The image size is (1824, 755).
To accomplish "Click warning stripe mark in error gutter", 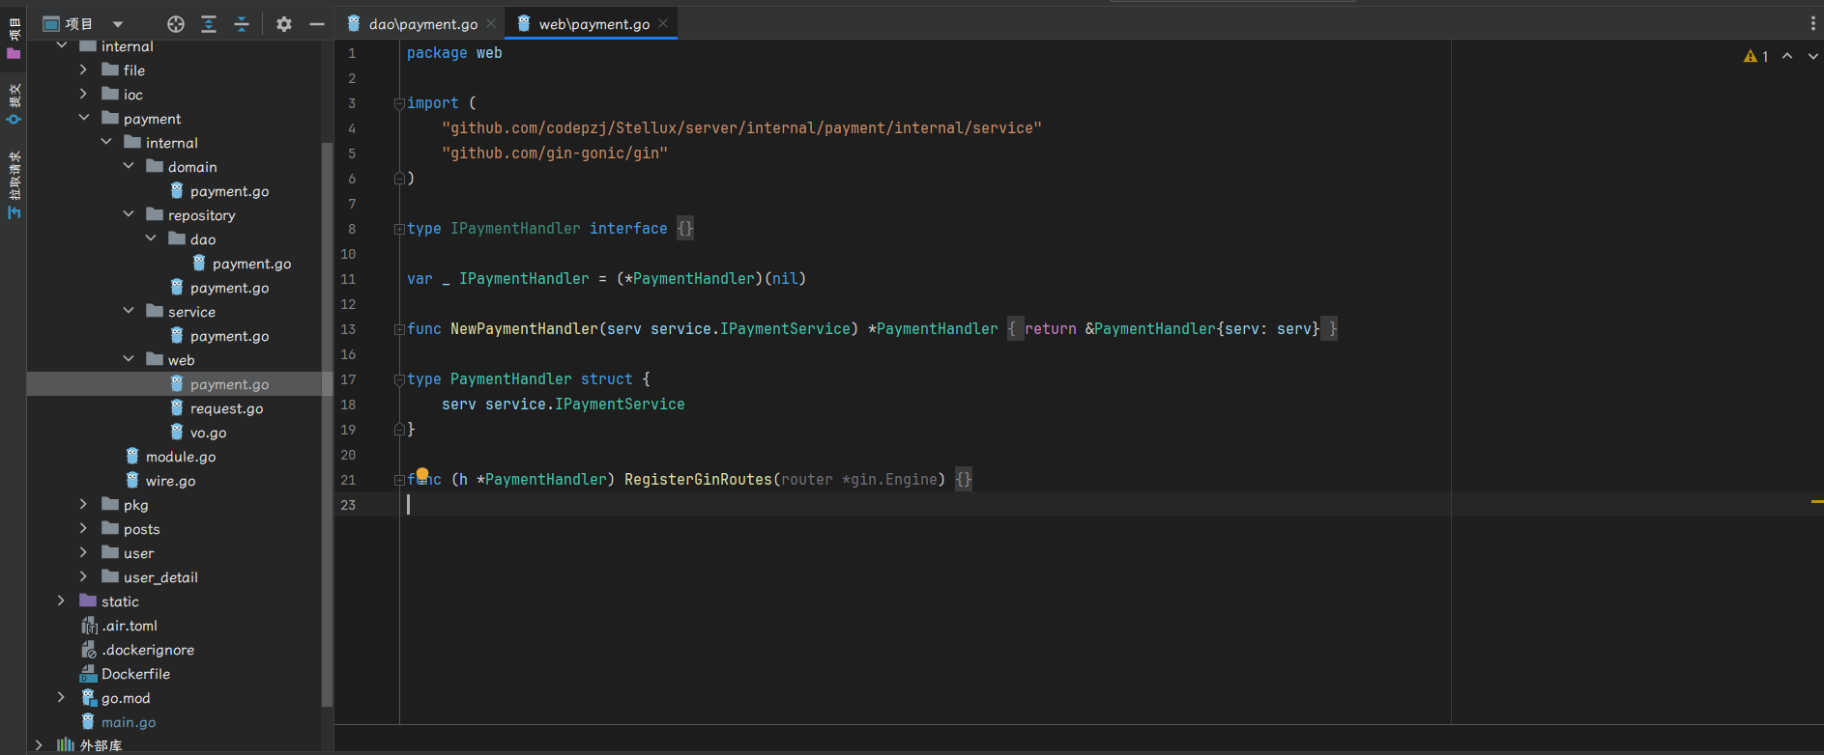I will [x=1817, y=502].
